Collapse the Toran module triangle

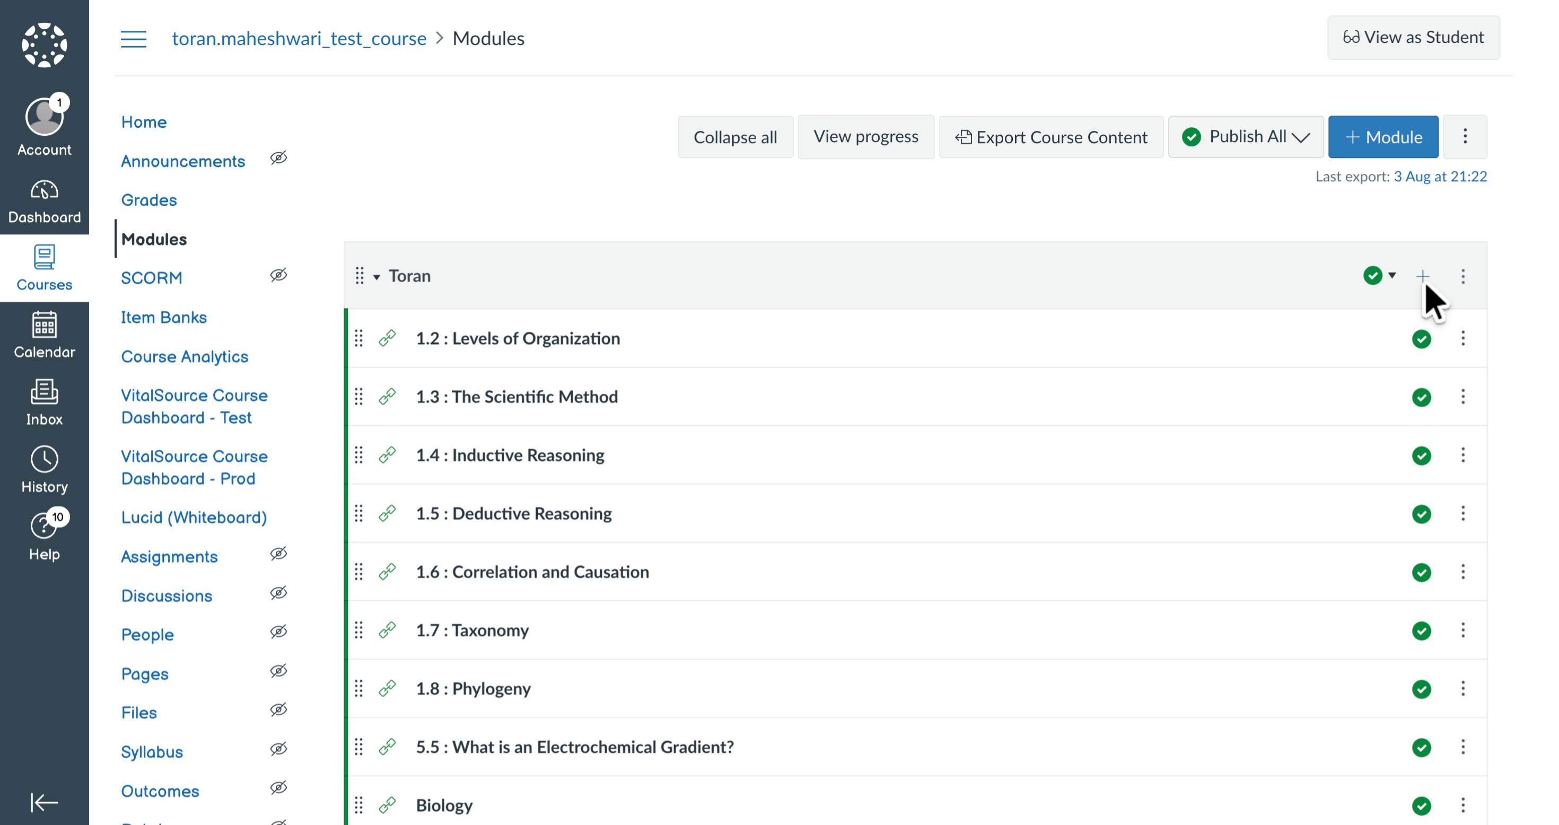click(376, 277)
